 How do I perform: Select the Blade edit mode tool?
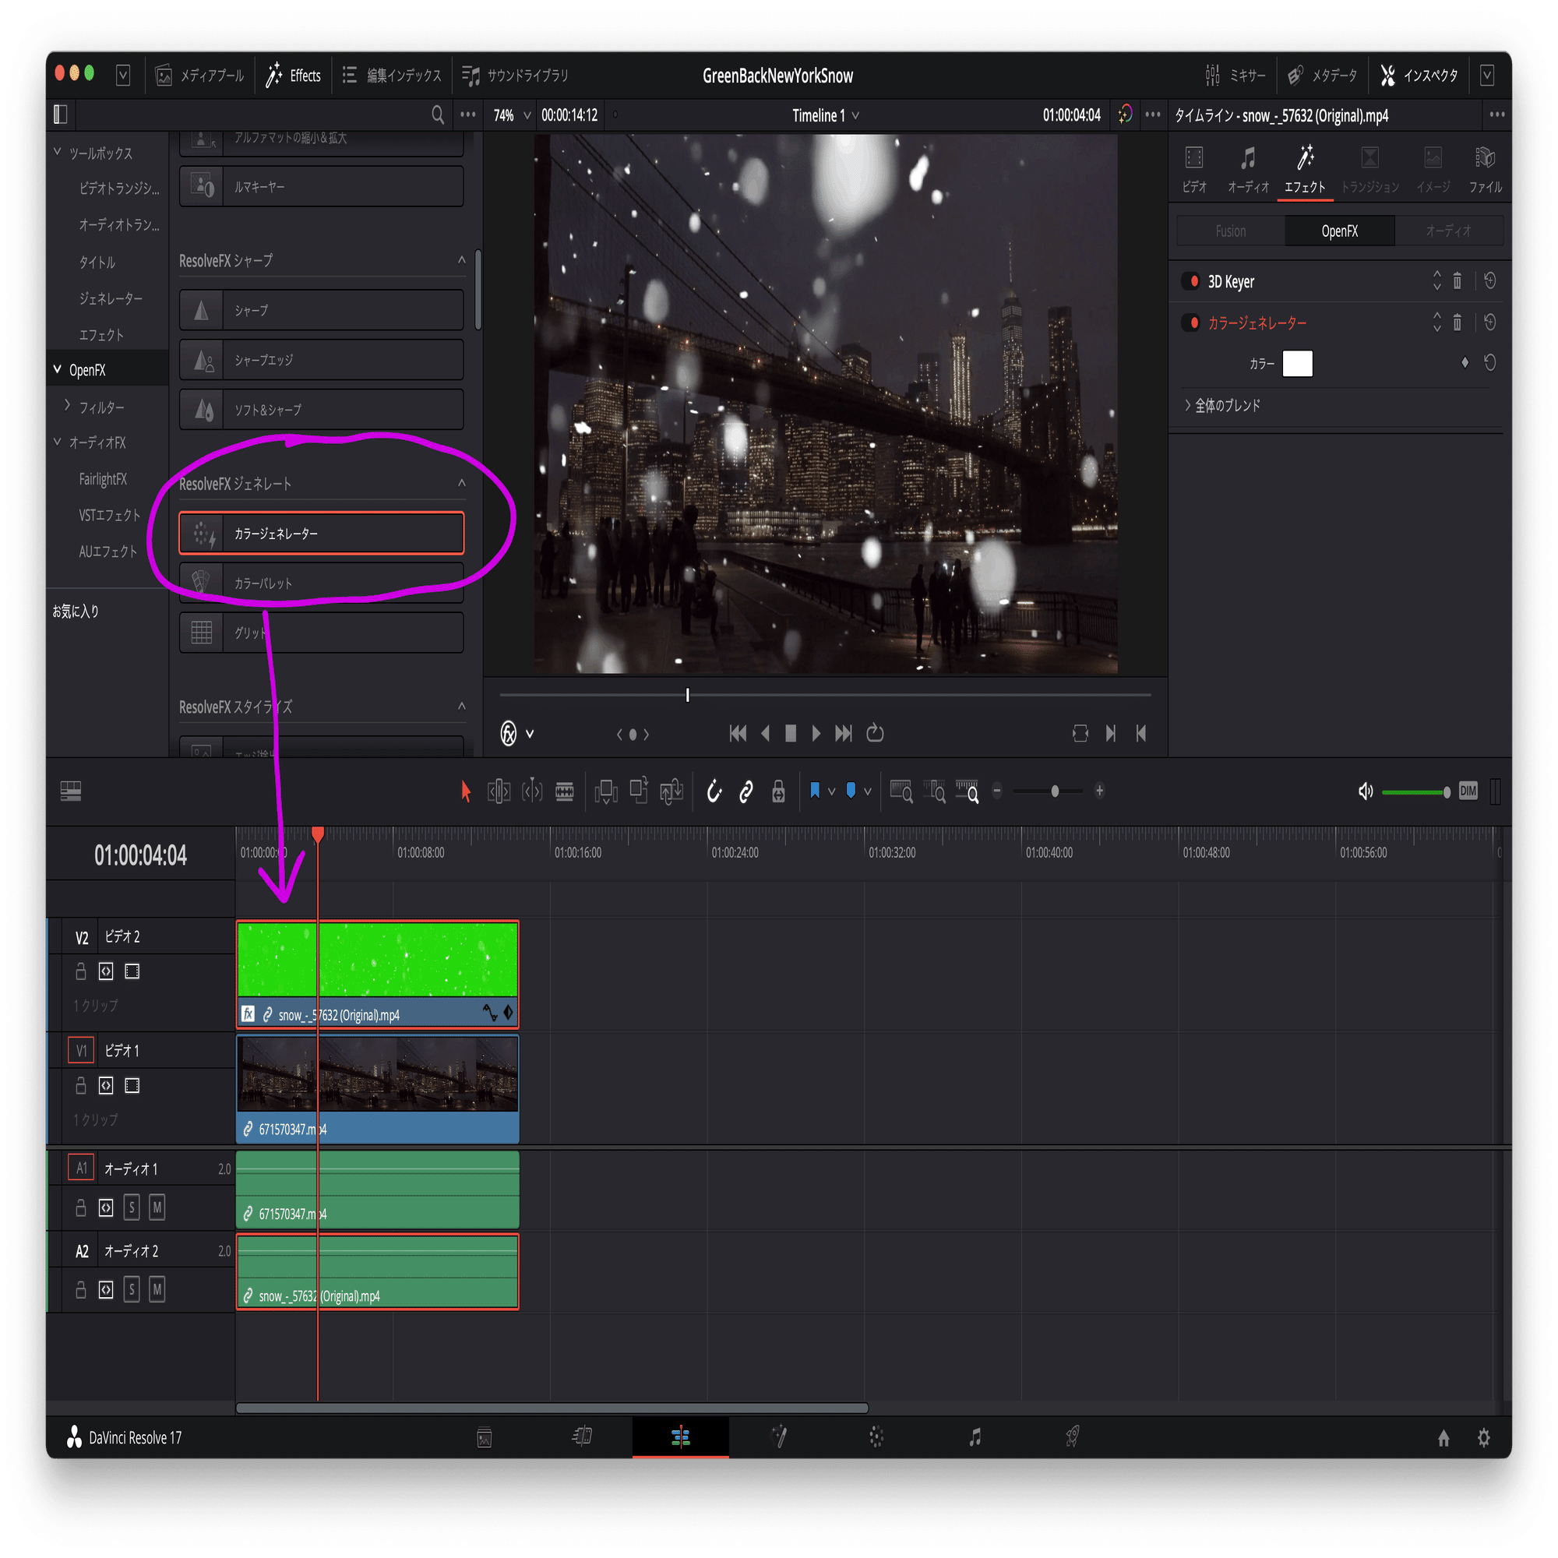[565, 791]
